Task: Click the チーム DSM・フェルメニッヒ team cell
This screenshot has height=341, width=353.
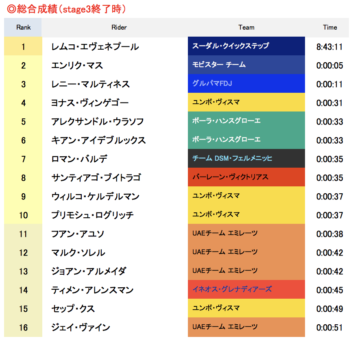Action: point(246,158)
